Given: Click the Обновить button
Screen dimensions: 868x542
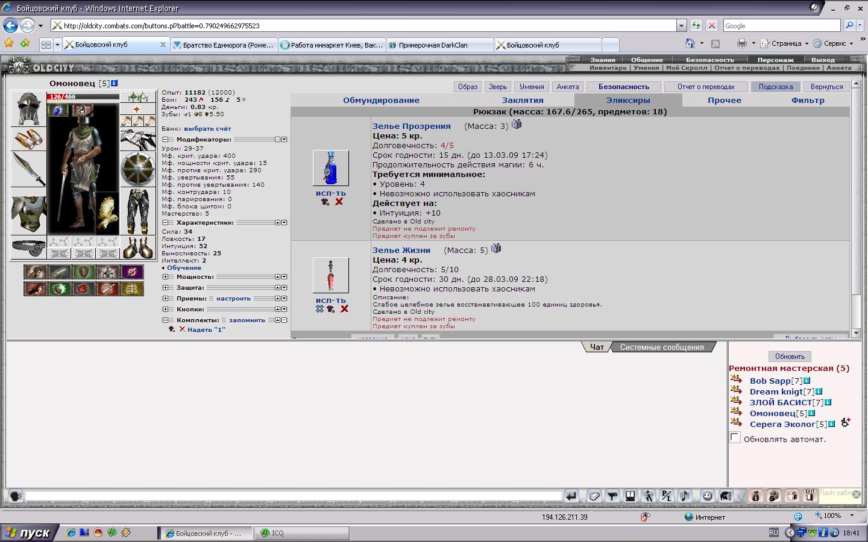Looking at the screenshot, I should (x=790, y=356).
